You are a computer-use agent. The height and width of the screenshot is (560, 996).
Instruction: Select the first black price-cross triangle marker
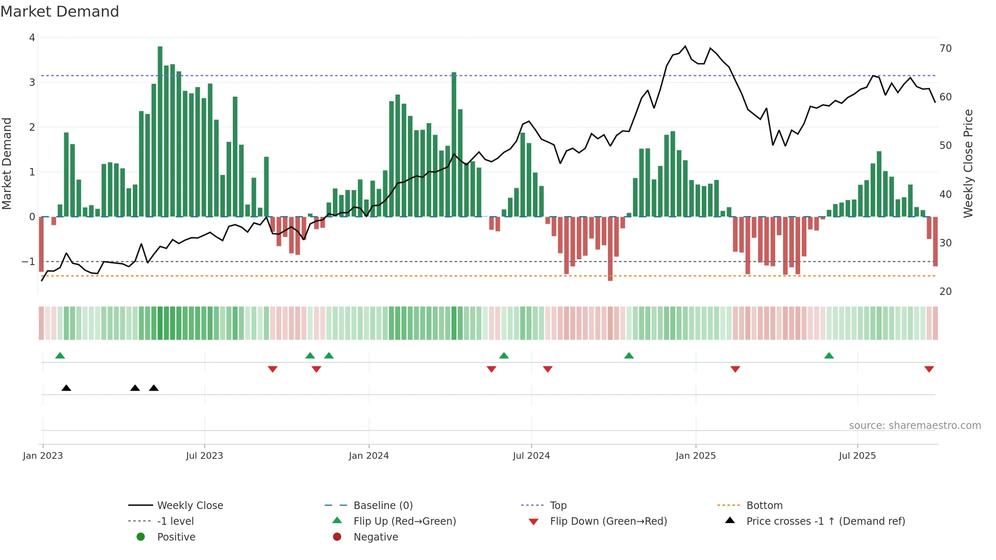[66, 388]
